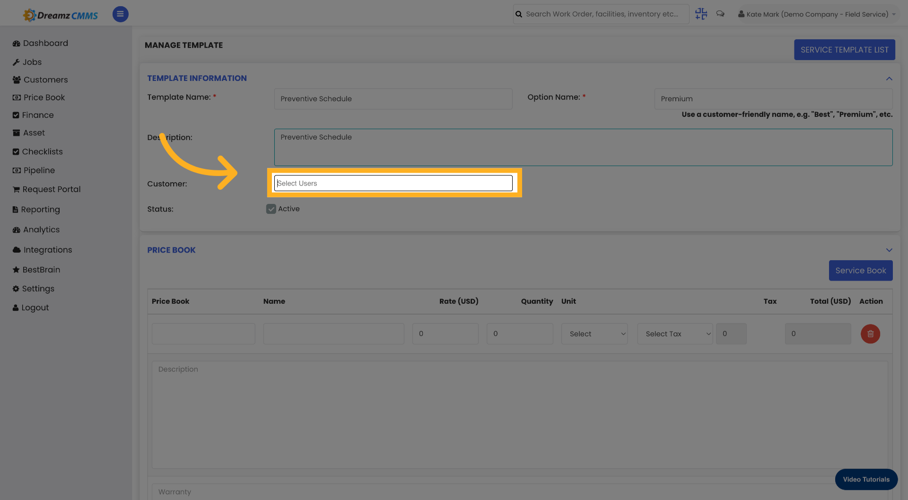
Task: Open the Asset section icon
Action: [16, 133]
